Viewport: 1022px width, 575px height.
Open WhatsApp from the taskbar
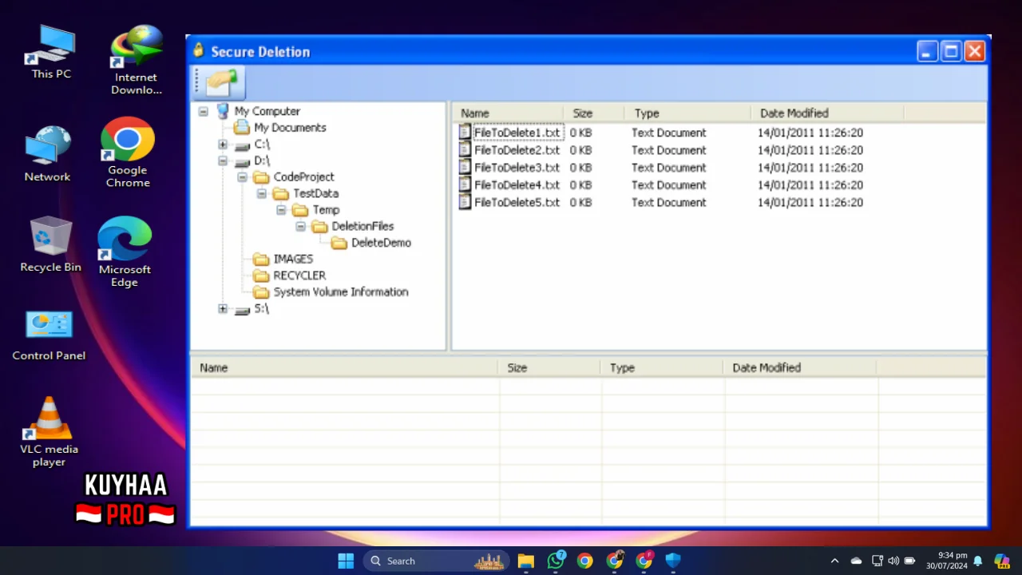pos(556,561)
